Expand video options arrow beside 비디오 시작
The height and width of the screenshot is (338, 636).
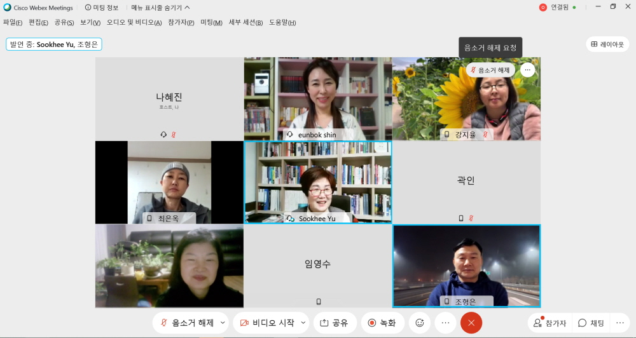pos(303,323)
